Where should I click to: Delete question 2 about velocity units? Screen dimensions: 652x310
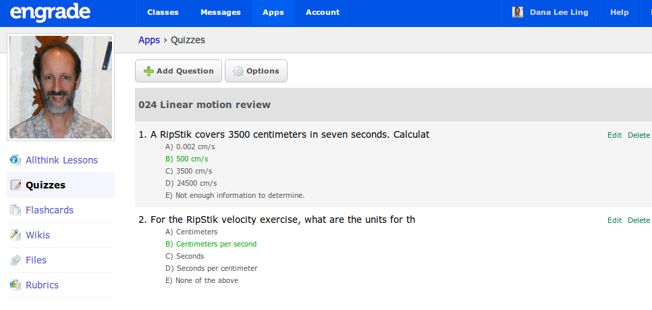(x=639, y=220)
